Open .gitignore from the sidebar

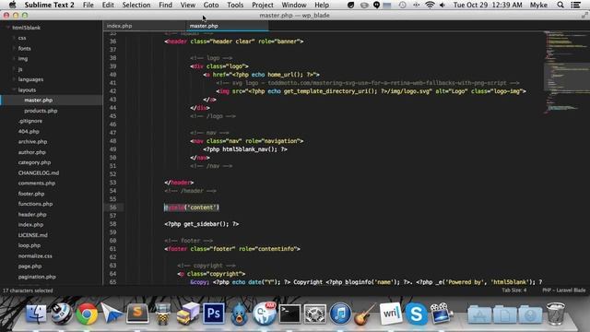[30, 121]
